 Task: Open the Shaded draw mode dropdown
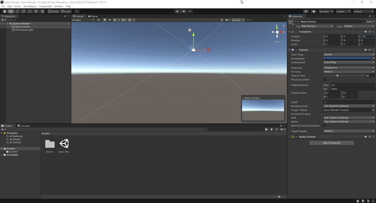pyautogui.click(x=83, y=20)
